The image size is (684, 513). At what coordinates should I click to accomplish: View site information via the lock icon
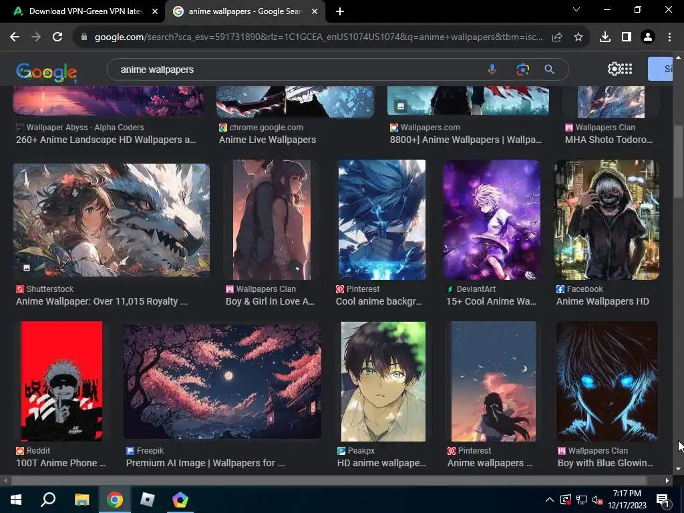[84, 37]
